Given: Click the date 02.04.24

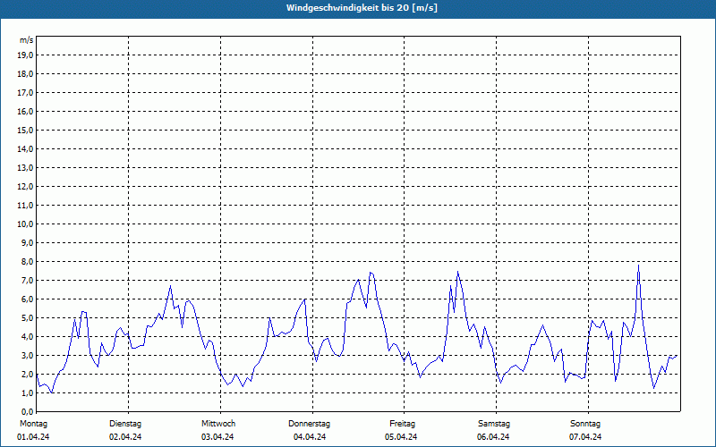Looking at the screenshot, I should [125, 437].
